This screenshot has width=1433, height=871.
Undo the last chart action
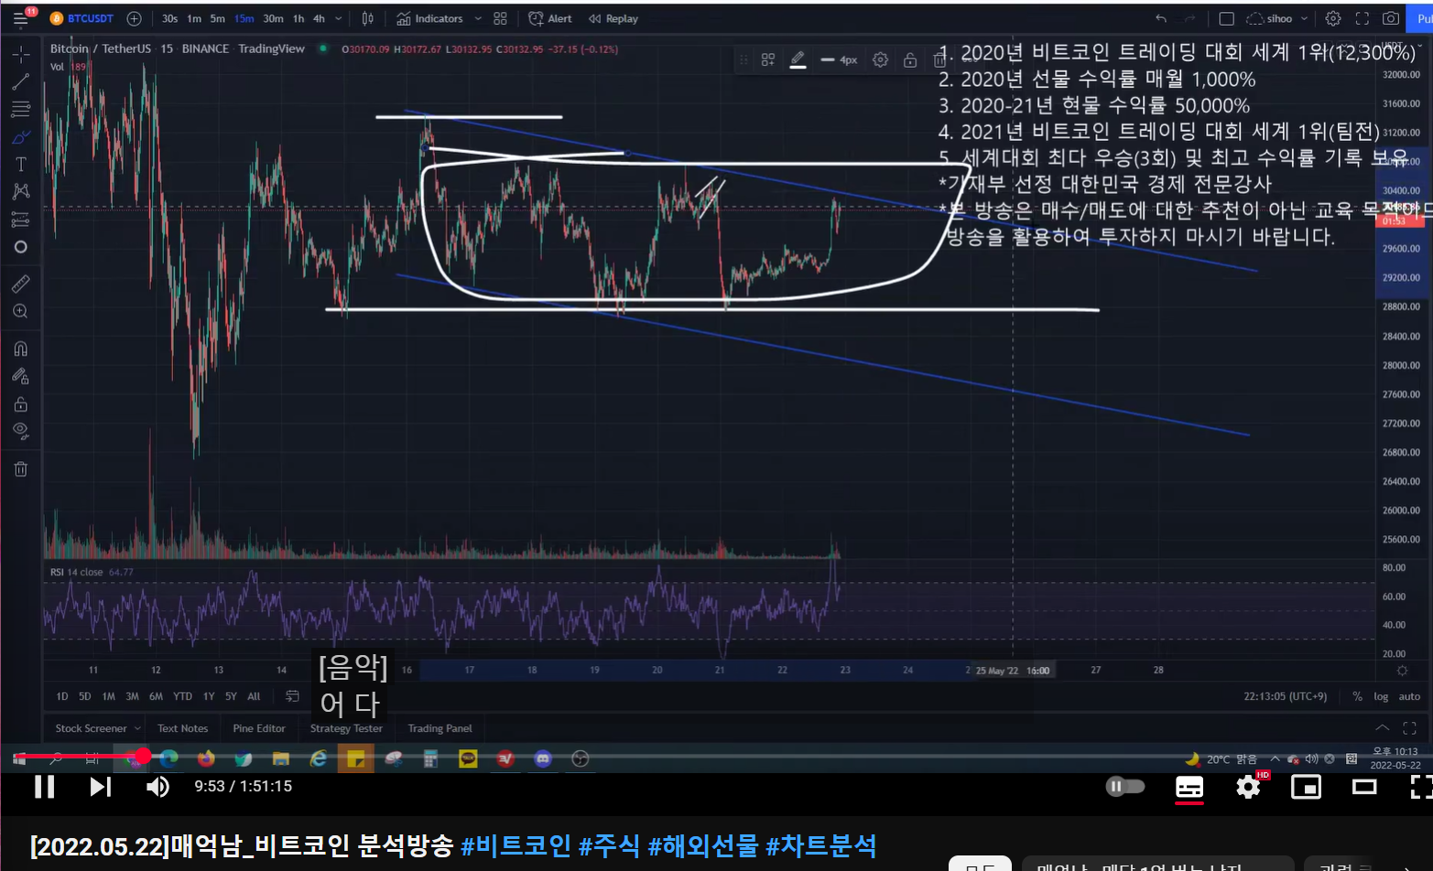(1161, 18)
